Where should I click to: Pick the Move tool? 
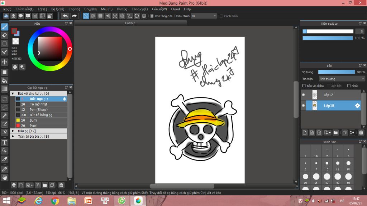pos(4,62)
